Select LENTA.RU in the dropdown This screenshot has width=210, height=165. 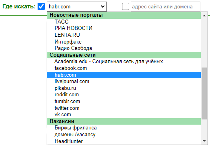[x=124, y=35]
